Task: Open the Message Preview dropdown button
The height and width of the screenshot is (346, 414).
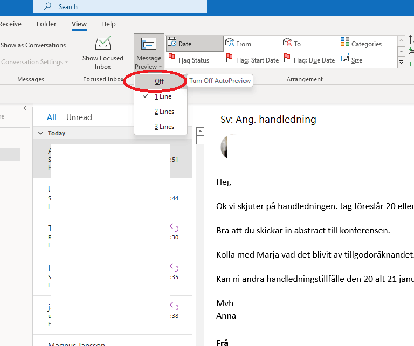Action: [149, 52]
